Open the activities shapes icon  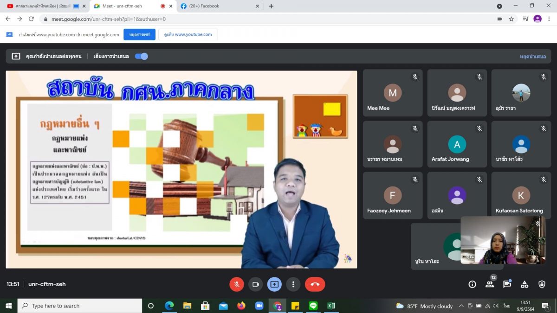(525, 284)
